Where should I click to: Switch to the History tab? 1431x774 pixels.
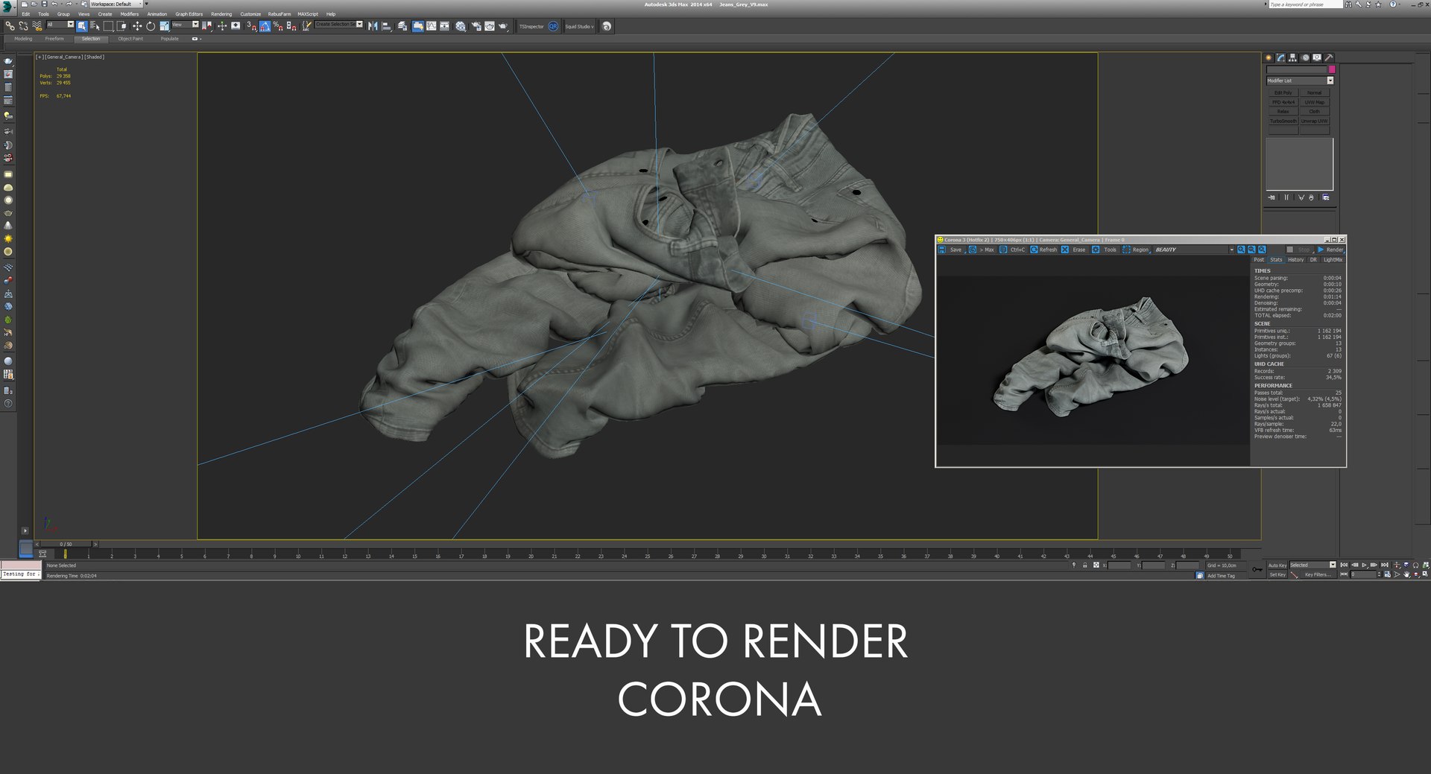(x=1296, y=259)
